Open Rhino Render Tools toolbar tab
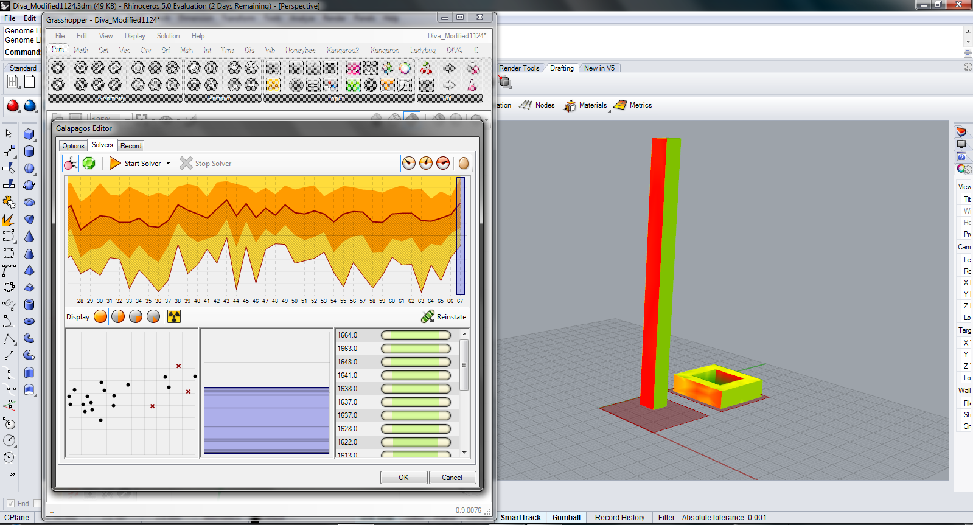Image resolution: width=973 pixels, height=525 pixels. click(519, 68)
